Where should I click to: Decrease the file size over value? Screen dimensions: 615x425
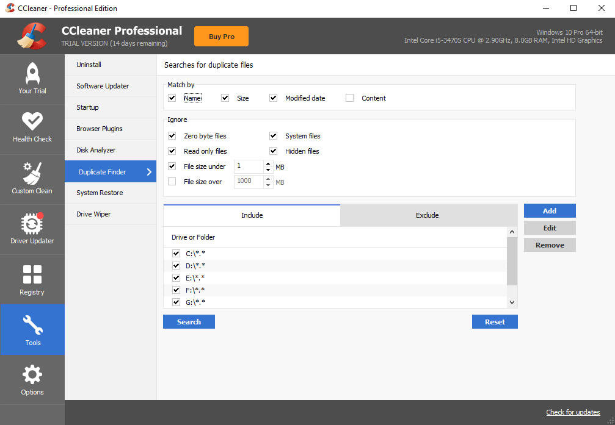[x=268, y=184]
